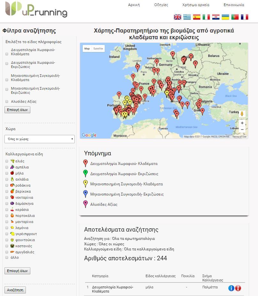Open Χρήσιμα αρχεία menu item
Viewport: 258px width, 296px height.
pyautogui.click(x=196, y=5)
